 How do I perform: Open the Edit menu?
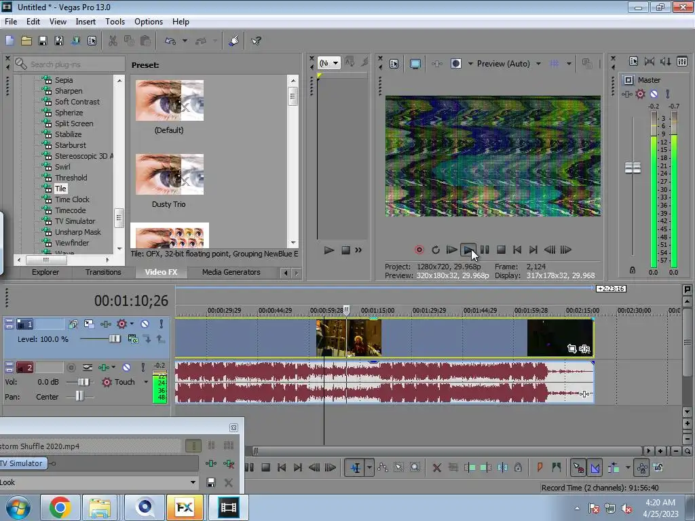pos(33,21)
